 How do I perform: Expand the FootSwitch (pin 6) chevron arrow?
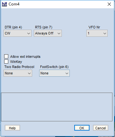tap(67, 73)
